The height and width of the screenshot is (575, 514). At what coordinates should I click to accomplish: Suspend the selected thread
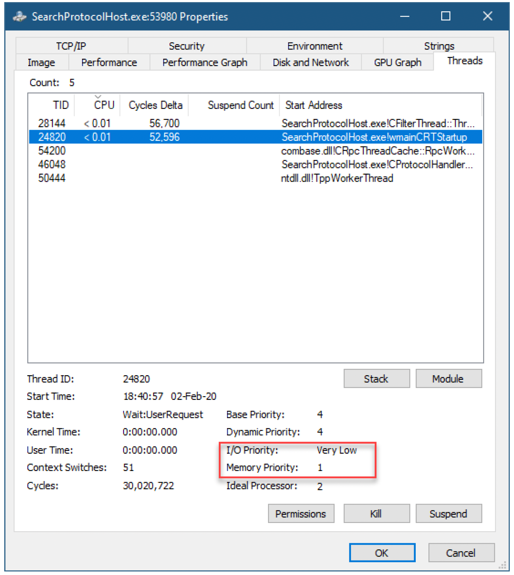(x=448, y=514)
